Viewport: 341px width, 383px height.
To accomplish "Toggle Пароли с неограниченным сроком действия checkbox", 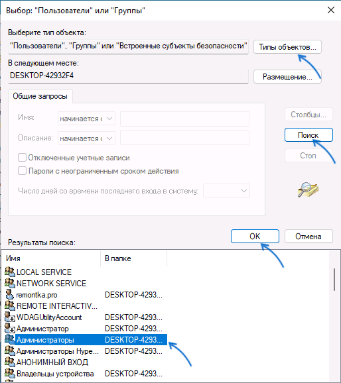I will tap(22, 171).
